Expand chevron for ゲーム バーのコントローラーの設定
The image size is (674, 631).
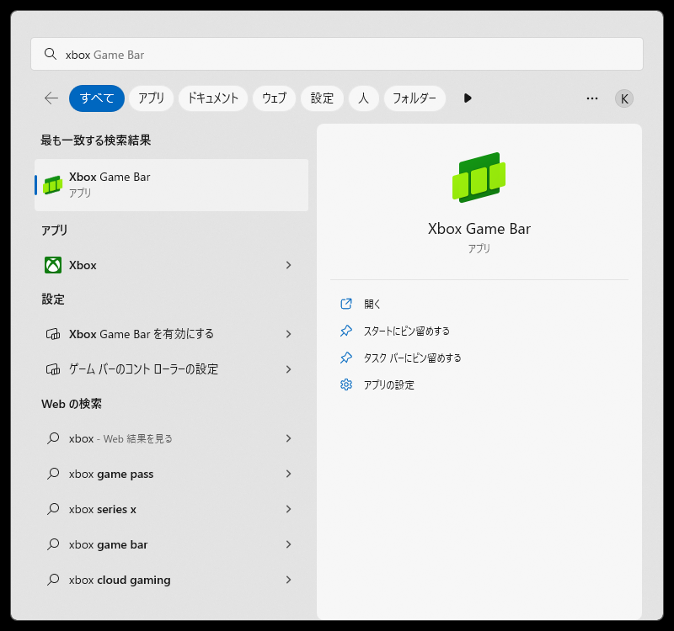288,369
